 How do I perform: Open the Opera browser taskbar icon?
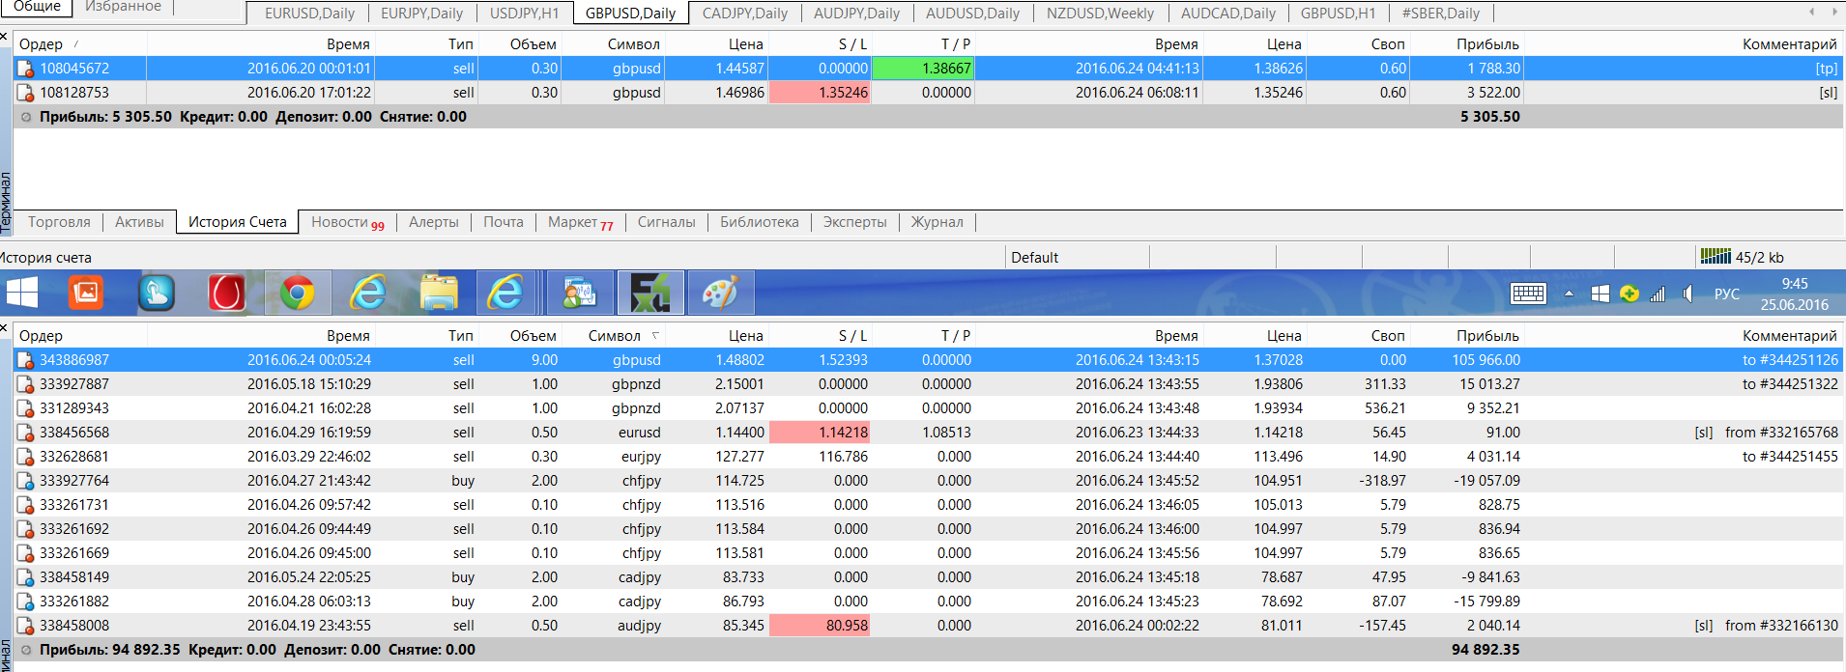[x=227, y=293]
